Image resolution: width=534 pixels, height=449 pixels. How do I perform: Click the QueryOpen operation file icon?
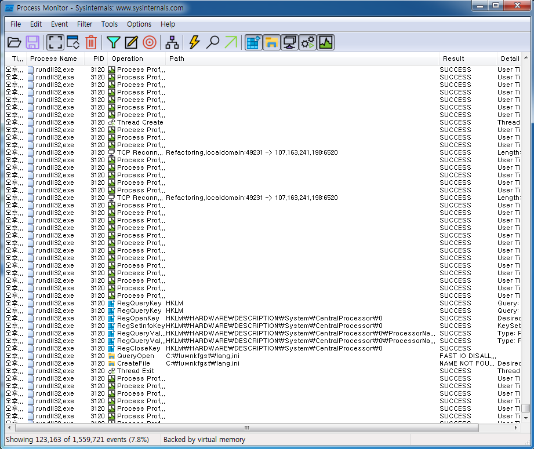111,356
